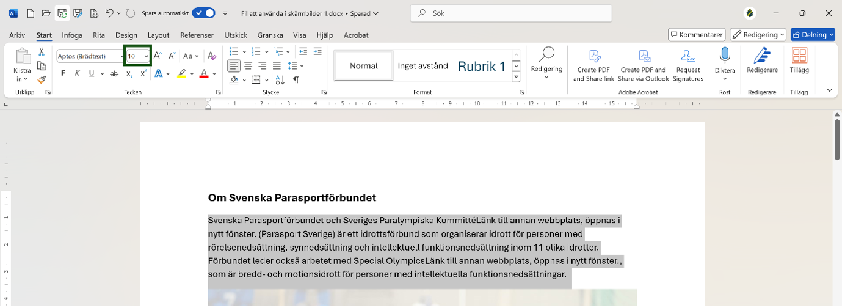845x308 pixels.
Task: Click the open folder icon in quick access
Action: point(46,13)
